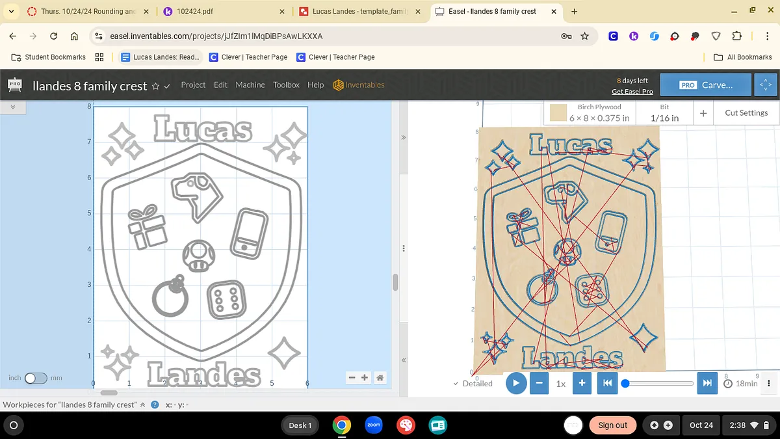
Task: Zoom out of design canvas with minus icon
Action: point(352,378)
